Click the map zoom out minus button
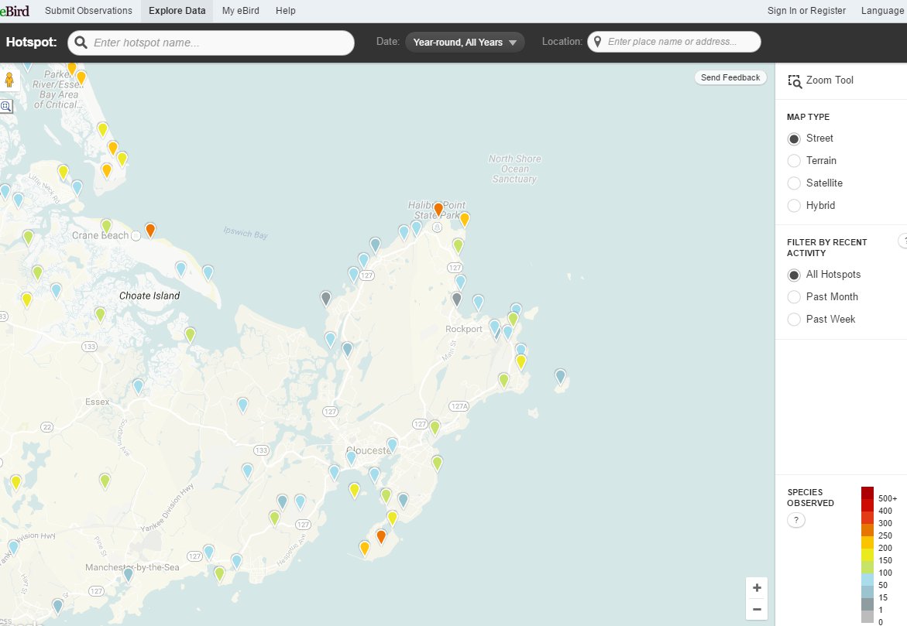This screenshot has width=907, height=626. [757, 610]
